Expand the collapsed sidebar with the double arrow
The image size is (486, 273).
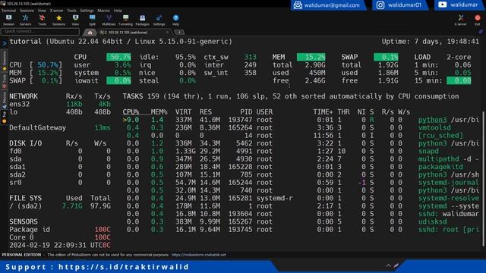[5, 43]
